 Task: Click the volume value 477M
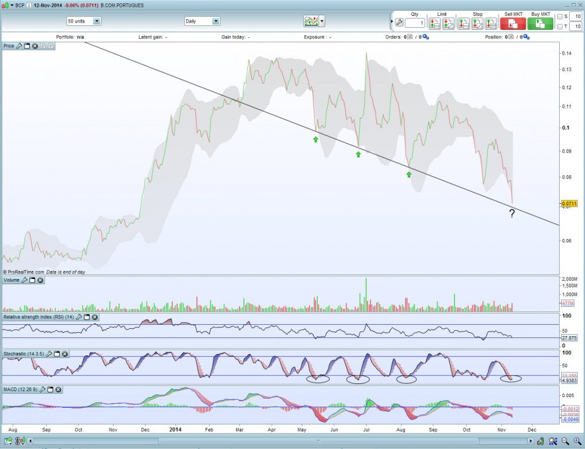point(568,304)
